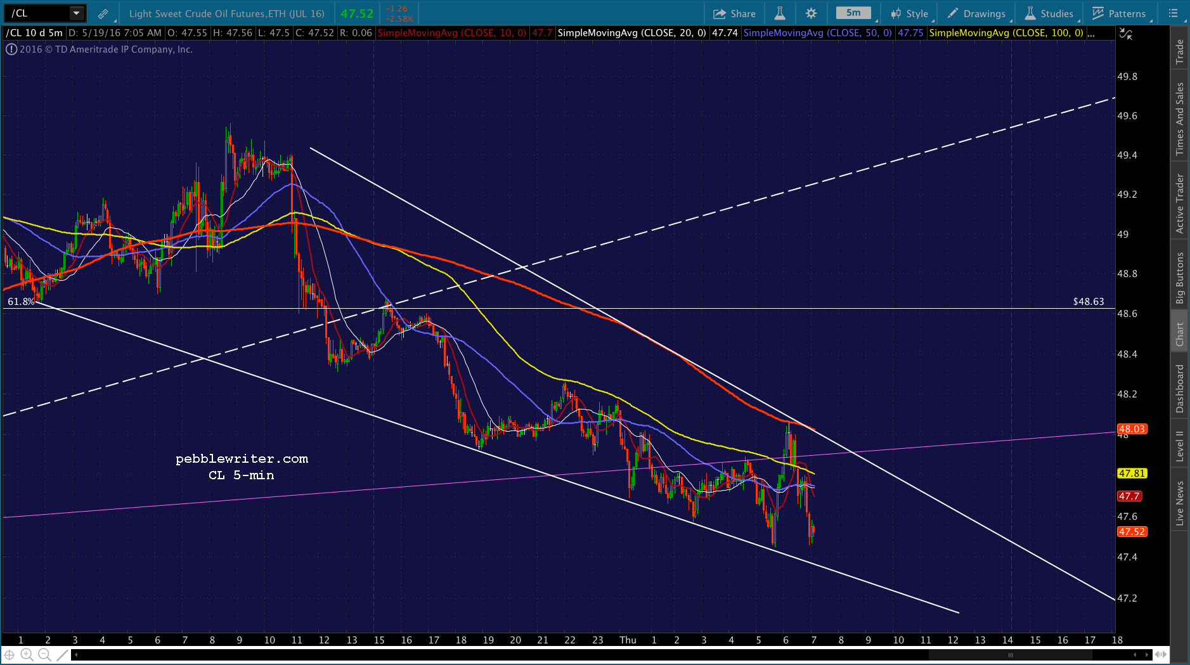Image resolution: width=1190 pixels, height=665 pixels.
Task: Click the crosshair pan icon below the chart
Action: click(10, 655)
